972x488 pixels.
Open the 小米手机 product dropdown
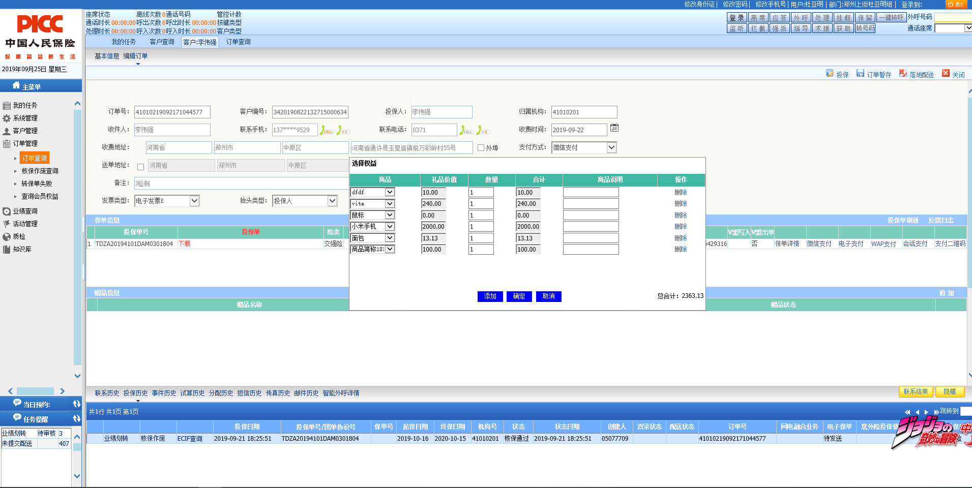point(390,227)
